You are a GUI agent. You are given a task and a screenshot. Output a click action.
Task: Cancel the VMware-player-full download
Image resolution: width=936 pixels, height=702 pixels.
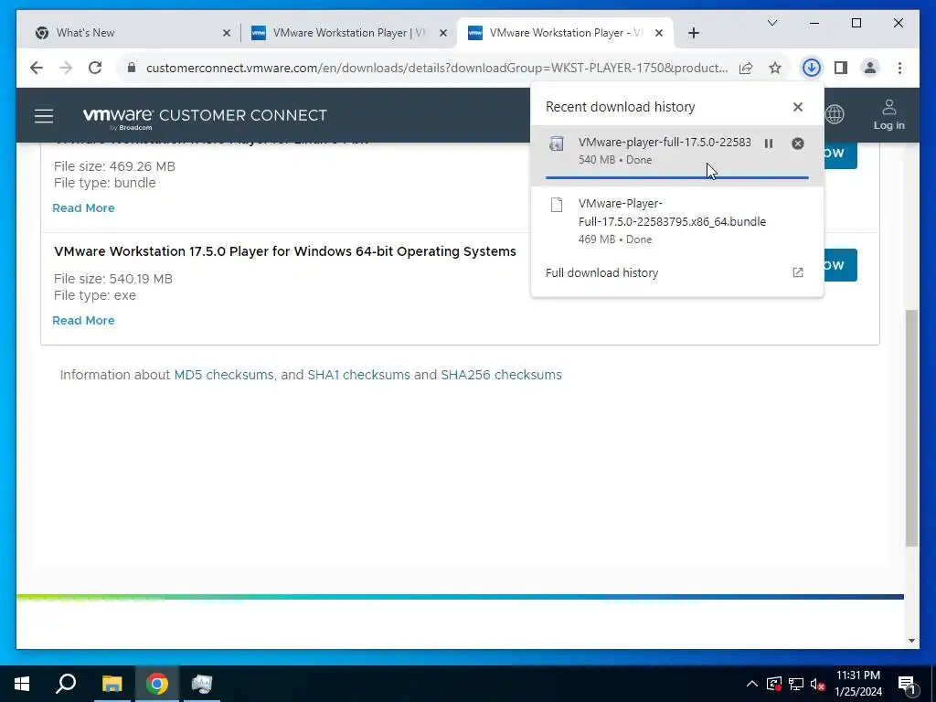[x=797, y=144]
